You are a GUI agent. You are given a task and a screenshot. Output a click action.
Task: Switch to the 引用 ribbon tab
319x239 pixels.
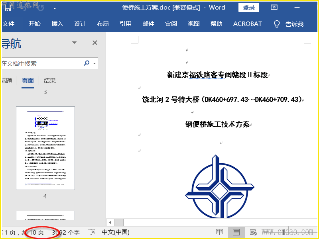[x=126, y=24]
